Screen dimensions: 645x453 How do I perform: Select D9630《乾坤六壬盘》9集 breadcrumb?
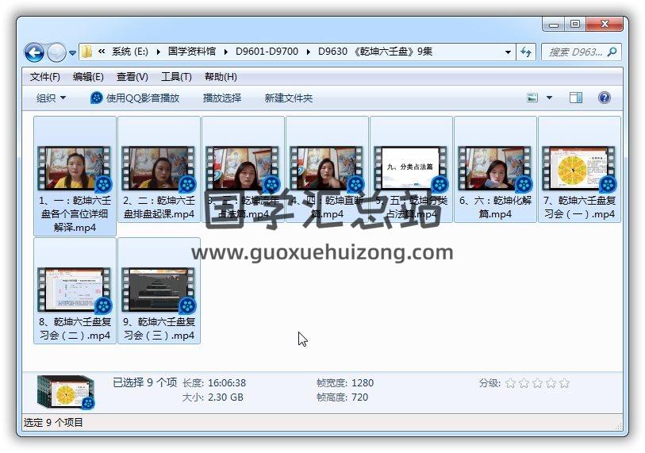(375, 52)
